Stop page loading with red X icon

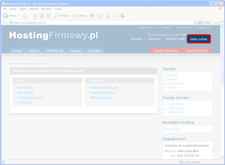tap(35, 16)
